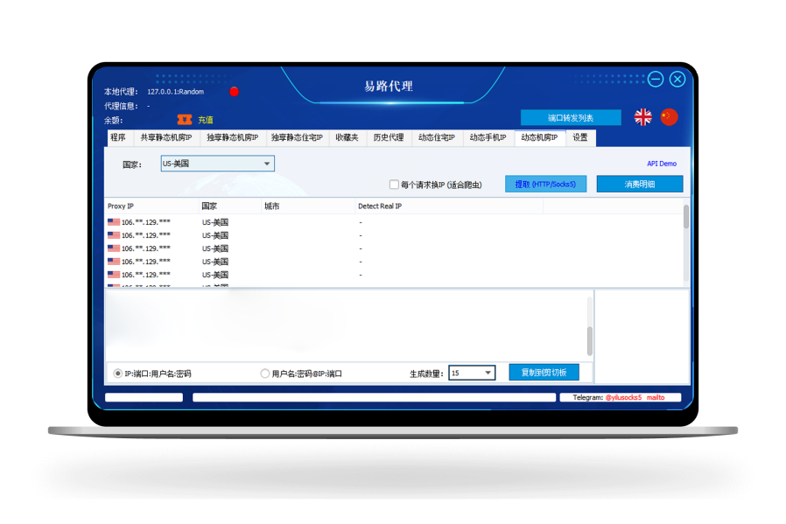Open the 充值 recharge link
Image resolution: width=786 pixels, height=524 pixels.
206,120
